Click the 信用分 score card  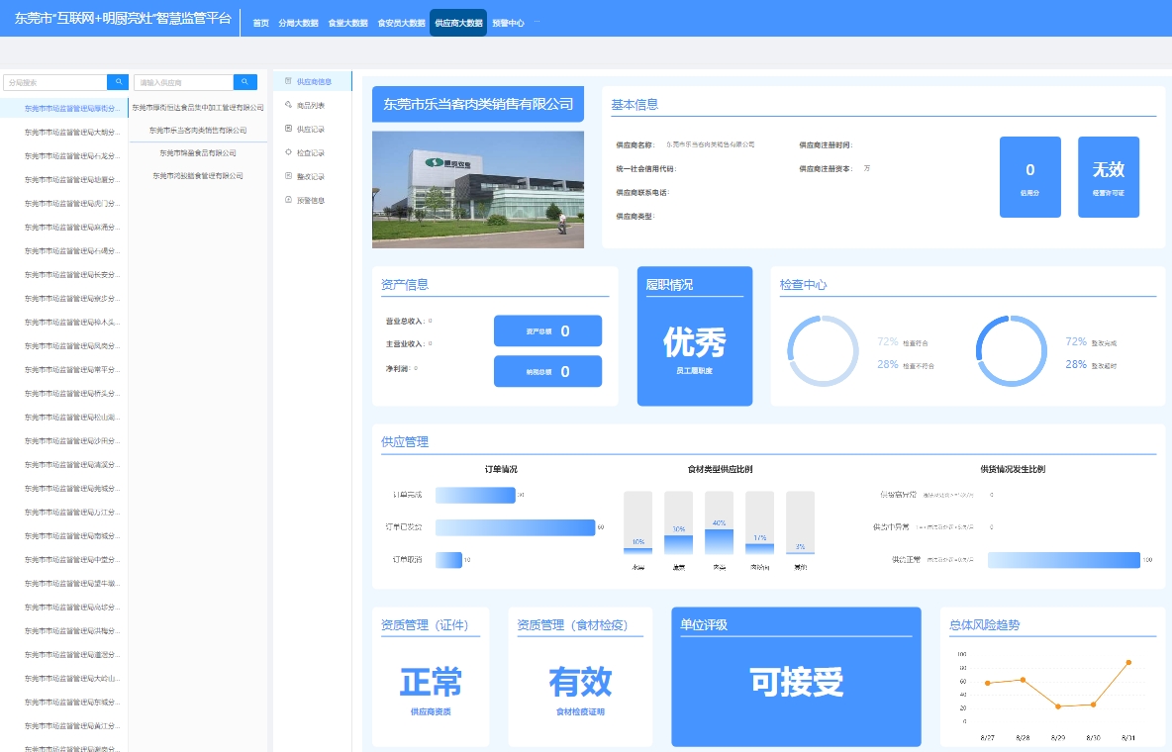coord(1030,177)
